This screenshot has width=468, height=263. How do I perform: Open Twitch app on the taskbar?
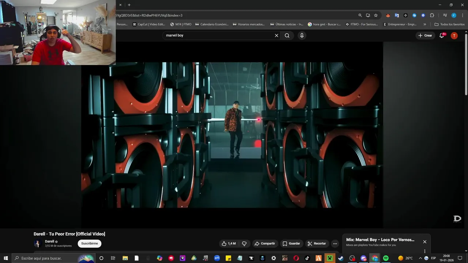(182, 258)
